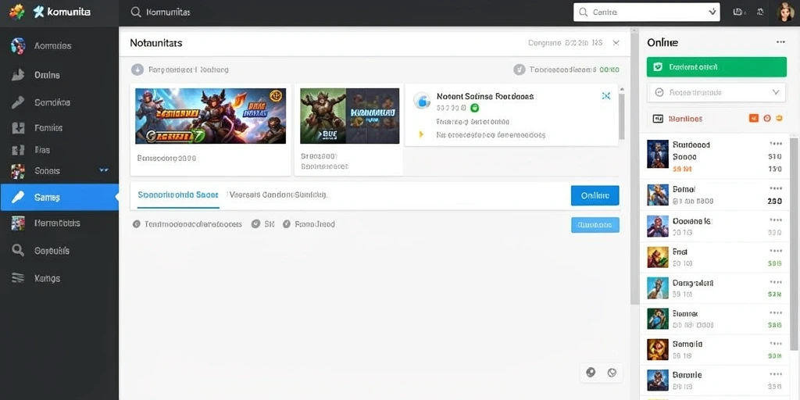Close the Notaunitats panel with the X button
This screenshot has height=400, width=800.
pos(616,43)
